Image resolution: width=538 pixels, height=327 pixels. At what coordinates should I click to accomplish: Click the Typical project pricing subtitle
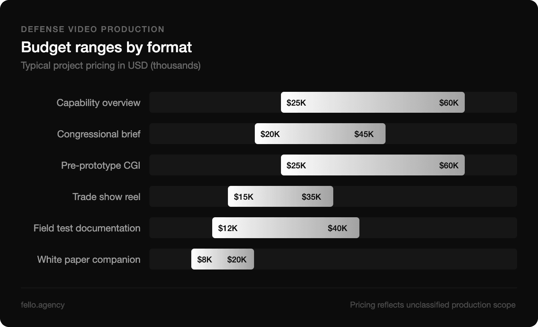(111, 65)
